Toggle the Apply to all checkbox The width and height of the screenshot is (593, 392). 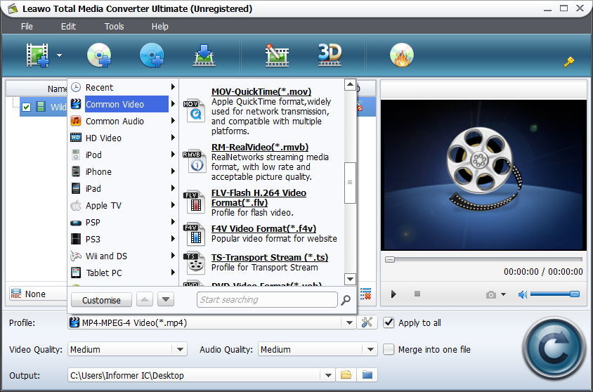[x=389, y=322]
